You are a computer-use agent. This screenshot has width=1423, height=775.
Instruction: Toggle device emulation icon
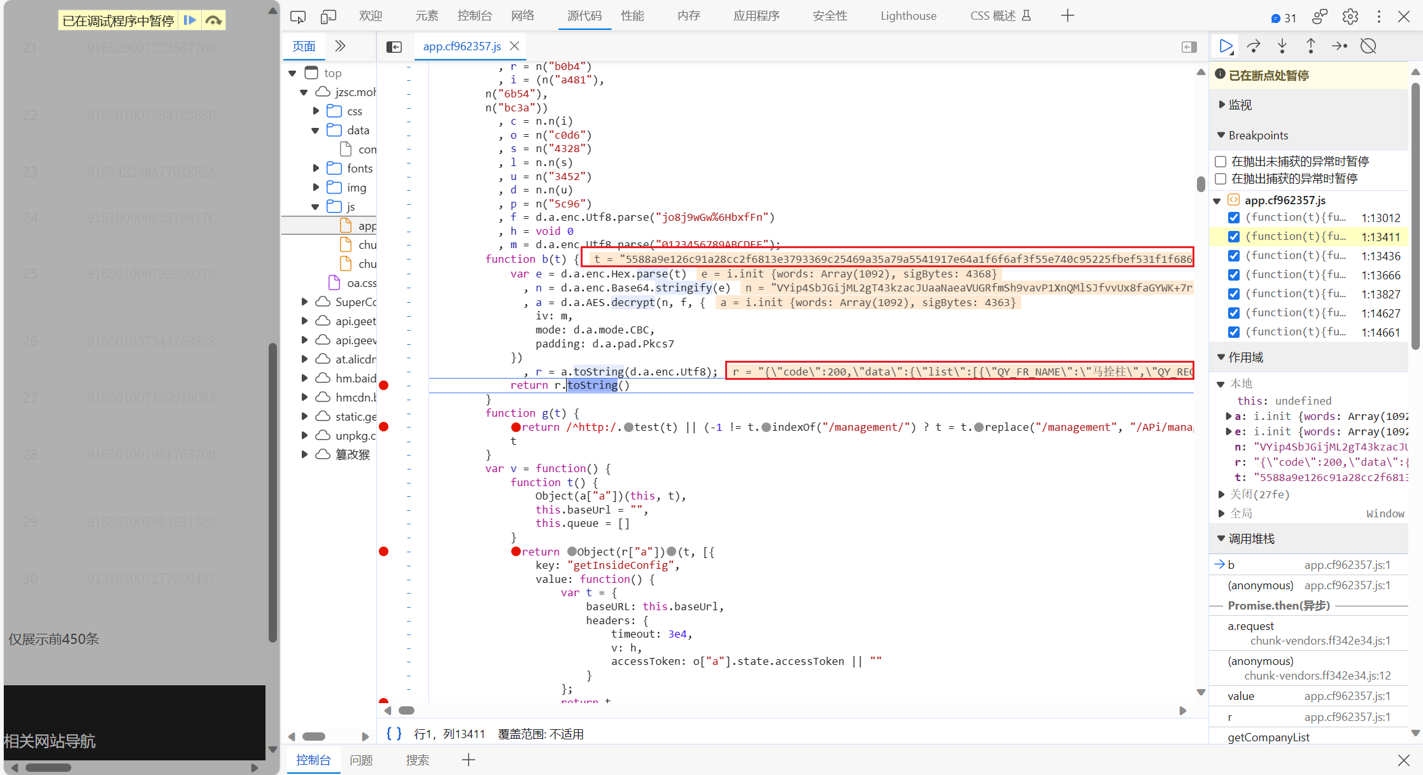pos(329,16)
